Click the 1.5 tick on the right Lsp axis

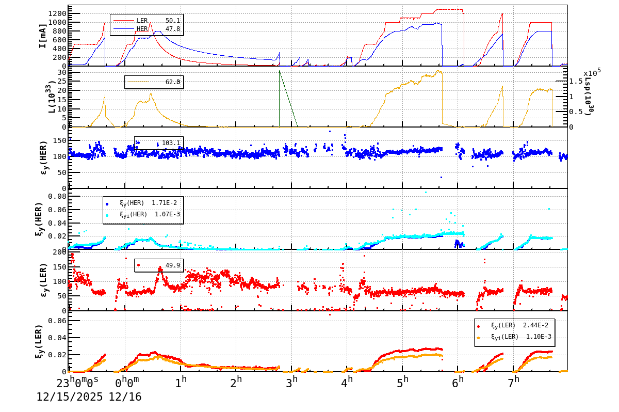(576, 81)
